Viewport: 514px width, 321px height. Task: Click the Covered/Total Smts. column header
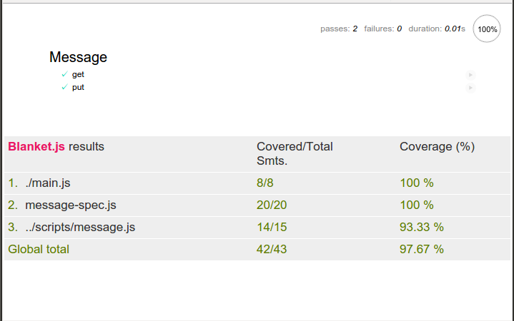(295, 154)
